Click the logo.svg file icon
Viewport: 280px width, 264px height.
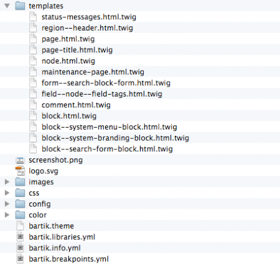click(x=20, y=171)
